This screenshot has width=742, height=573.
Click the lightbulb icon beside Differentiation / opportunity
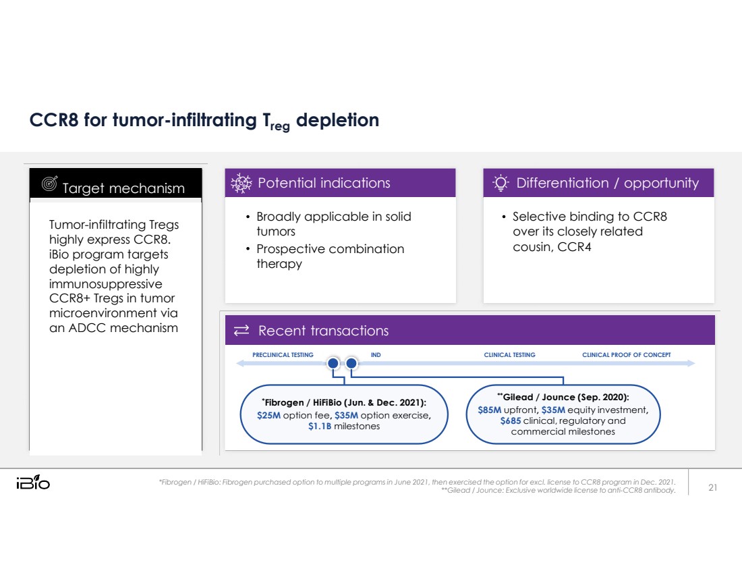pos(500,183)
